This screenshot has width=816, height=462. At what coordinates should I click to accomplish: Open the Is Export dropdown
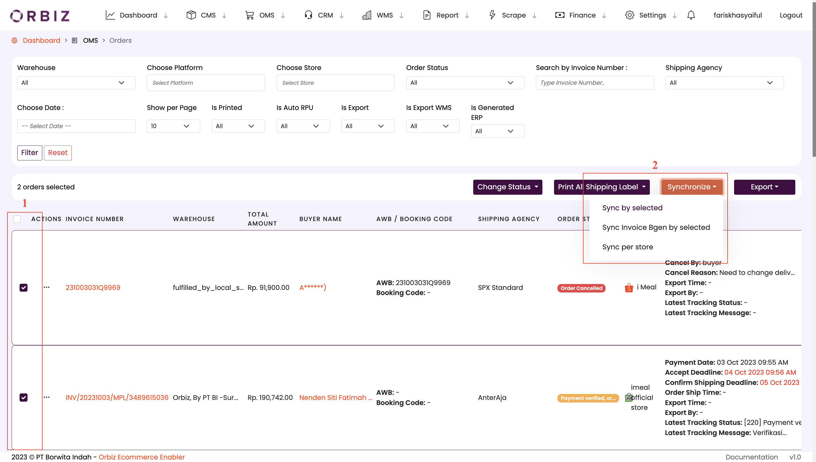[368, 126]
